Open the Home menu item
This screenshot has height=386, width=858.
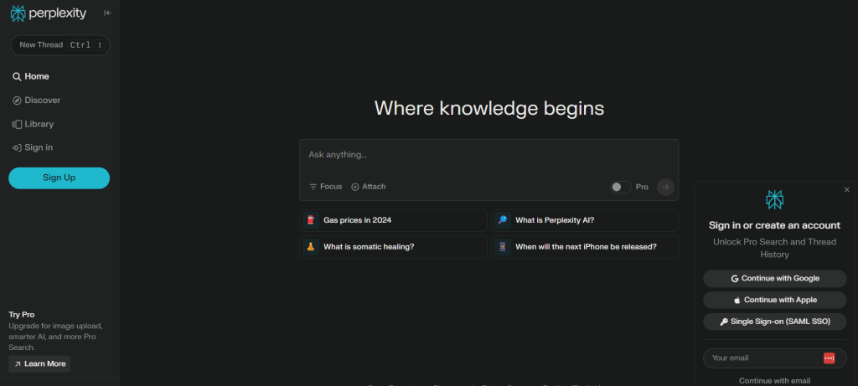tap(37, 76)
